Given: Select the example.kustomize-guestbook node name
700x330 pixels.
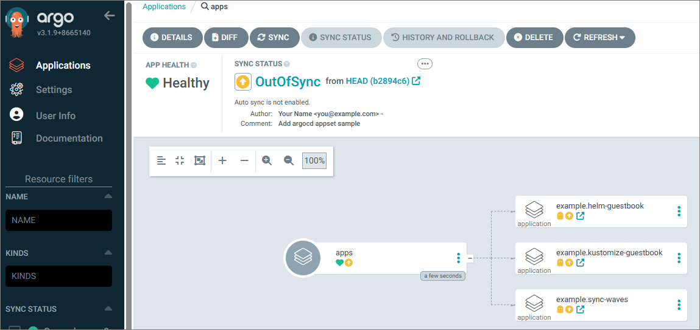Looking at the screenshot, I should [x=609, y=252].
